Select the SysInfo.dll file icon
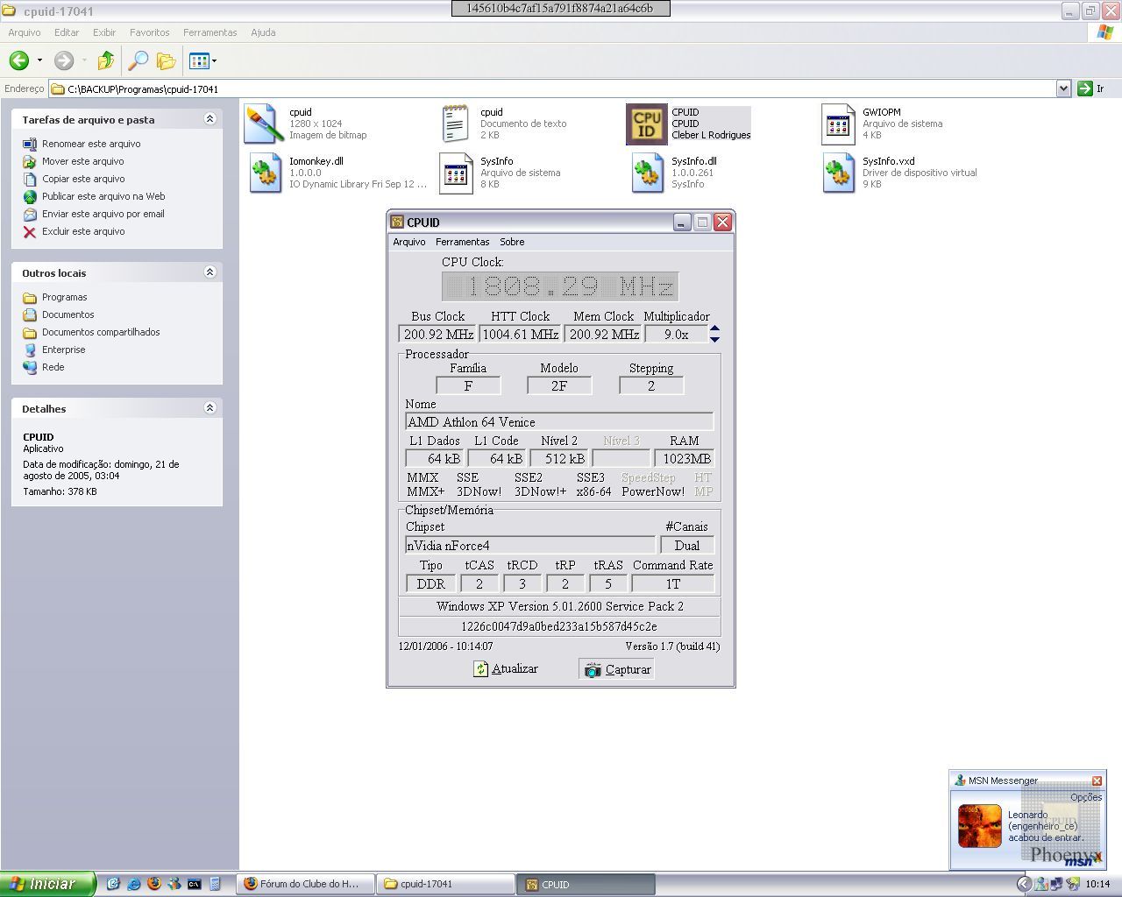 [x=648, y=173]
